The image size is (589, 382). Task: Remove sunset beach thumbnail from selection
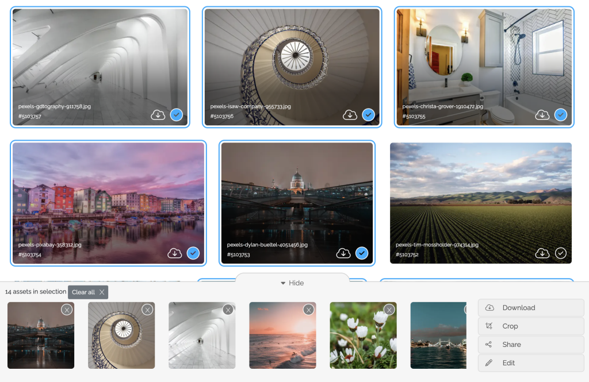(309, 310)
